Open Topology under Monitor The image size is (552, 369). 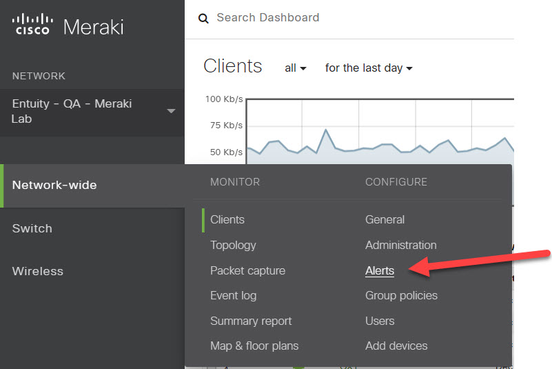click(233, 246)
